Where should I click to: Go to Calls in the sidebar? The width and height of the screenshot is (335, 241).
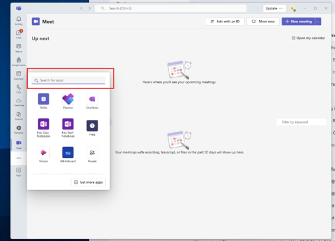[x=19, y=89]
